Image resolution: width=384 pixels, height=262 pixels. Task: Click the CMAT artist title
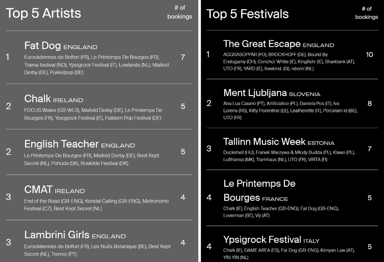click(x=38, y=190)
